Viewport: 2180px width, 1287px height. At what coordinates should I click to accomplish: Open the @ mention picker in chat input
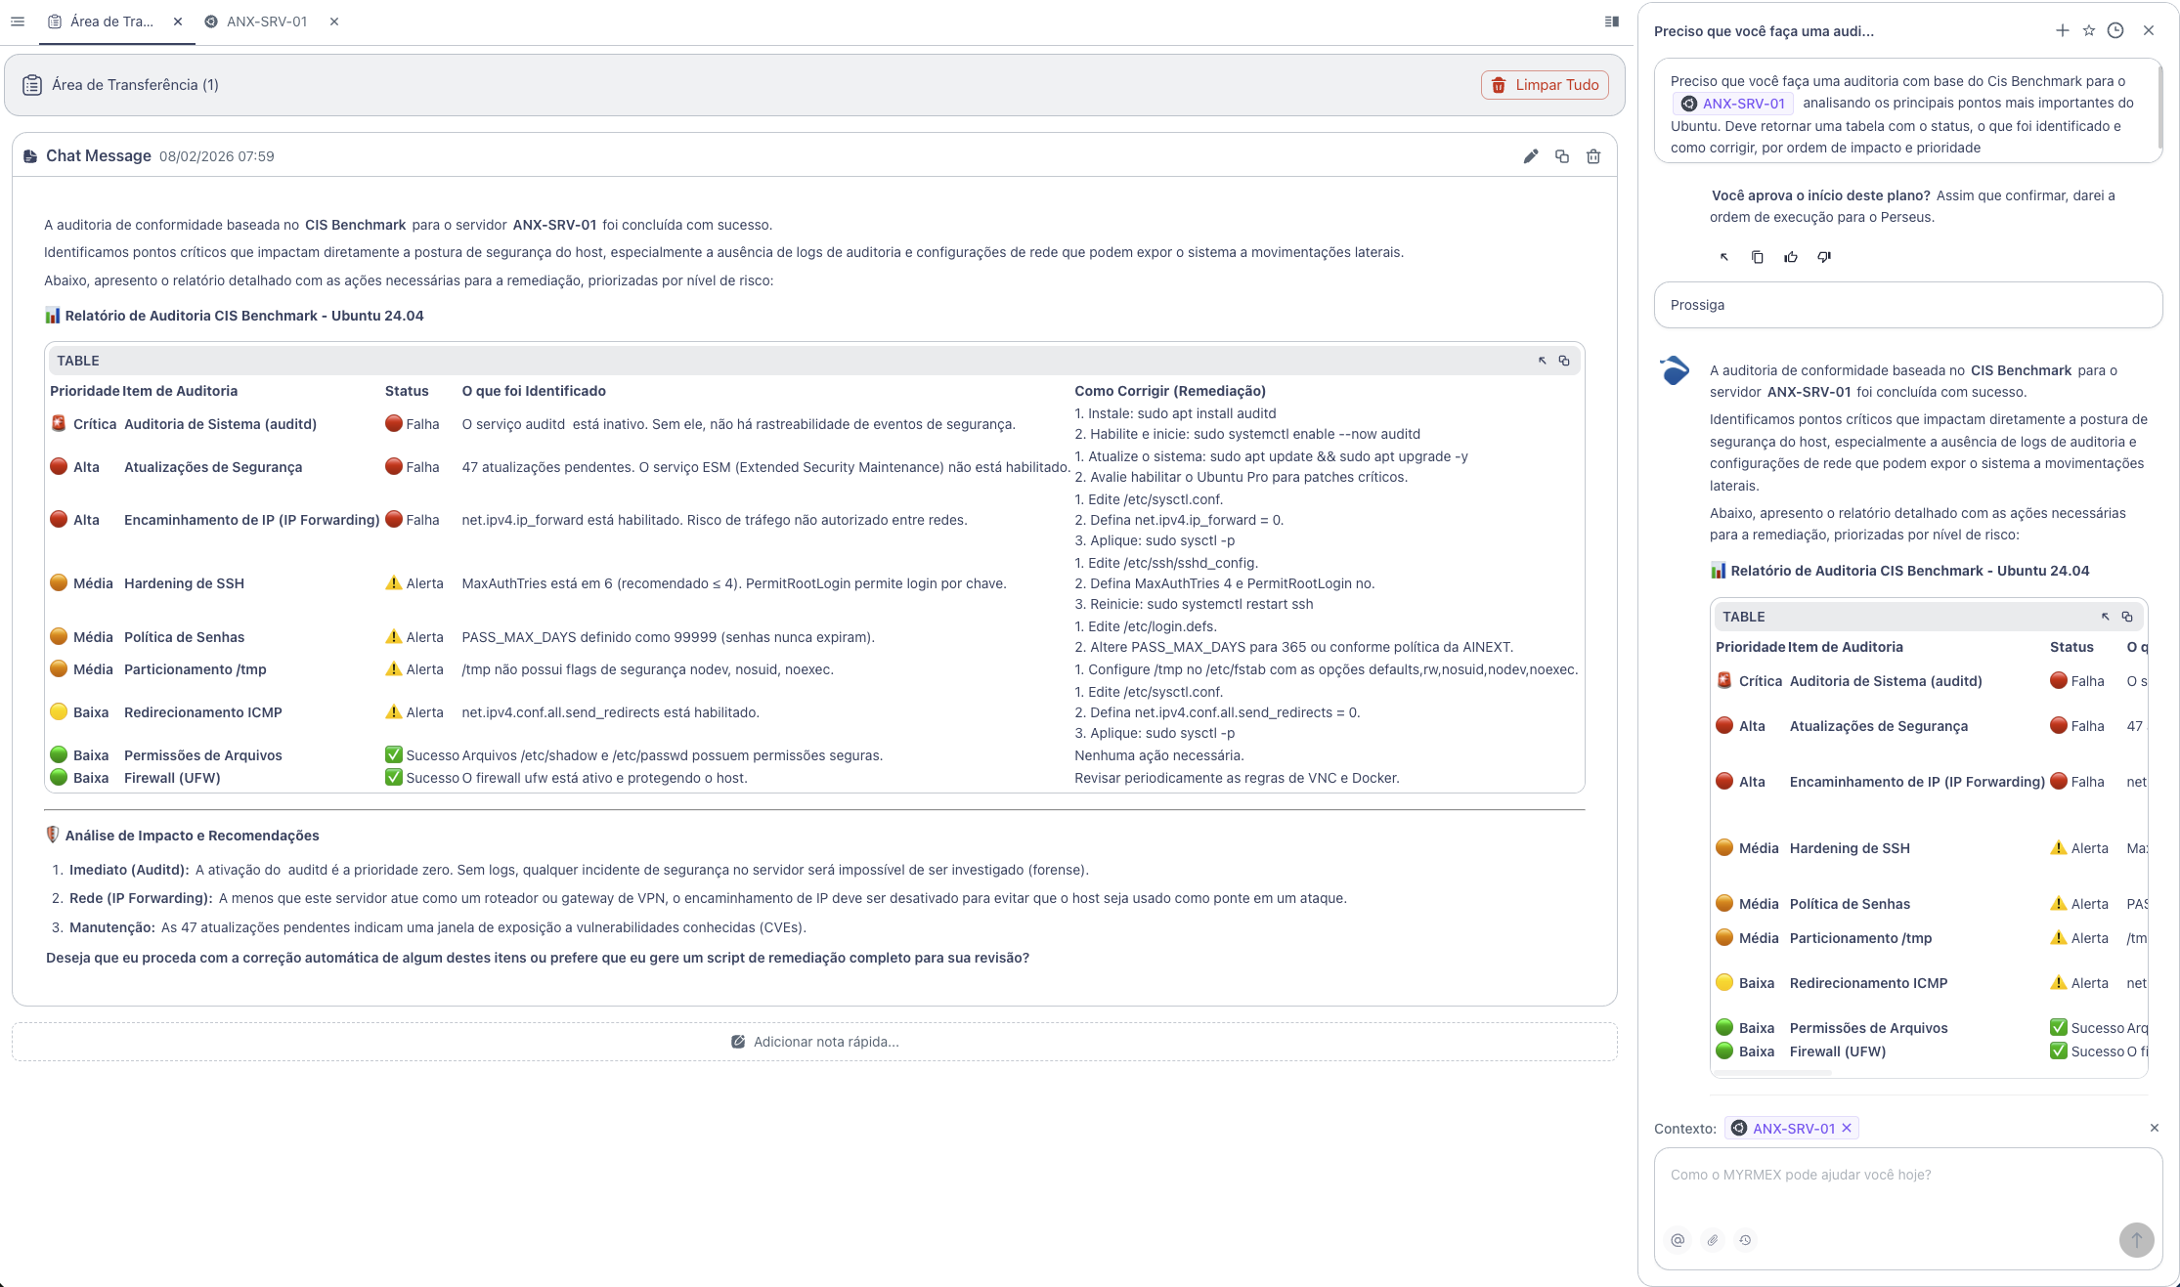1678,1240
